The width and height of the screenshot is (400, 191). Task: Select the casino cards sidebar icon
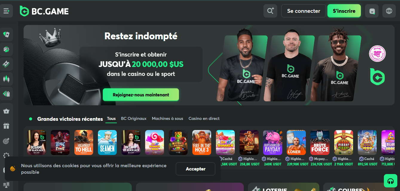pyautogui.click(x=6, y=35)
